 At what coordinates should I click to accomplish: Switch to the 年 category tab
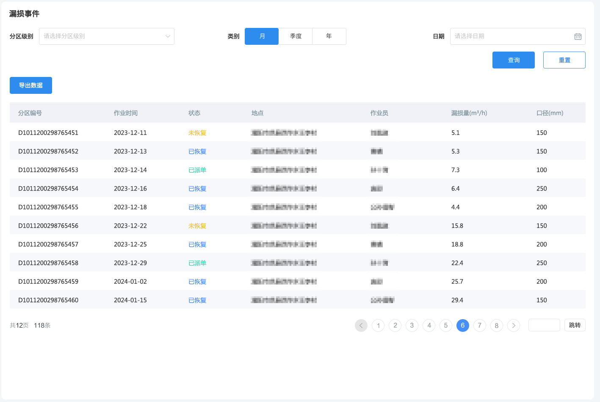click(x=329, y=36)
